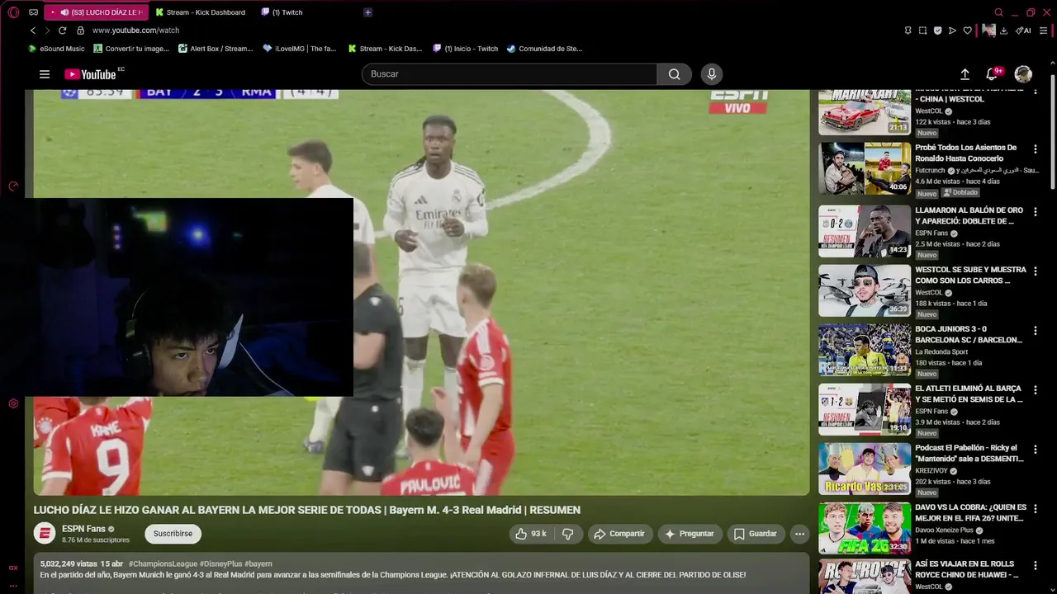Image resolution: width=1057 pixels, height=594 pixels.
Task: Dislike the video with the thumbs-down button
Action: 568,534
